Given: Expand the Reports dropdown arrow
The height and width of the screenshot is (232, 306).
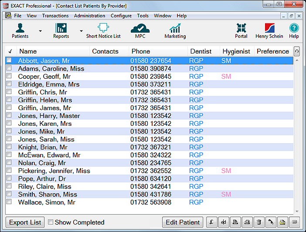Looking at the screenshot, I should click(81, 31).
